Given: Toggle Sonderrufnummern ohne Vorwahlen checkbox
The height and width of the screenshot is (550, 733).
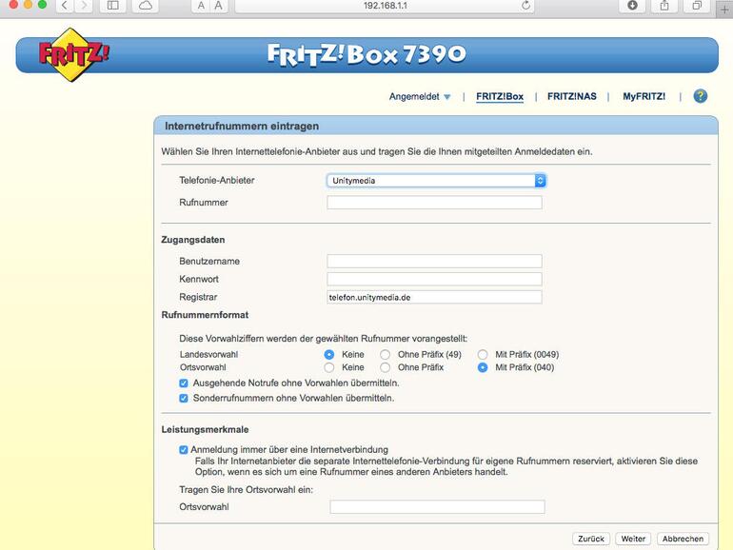Looking at the screenshot, I should (184, 398).
